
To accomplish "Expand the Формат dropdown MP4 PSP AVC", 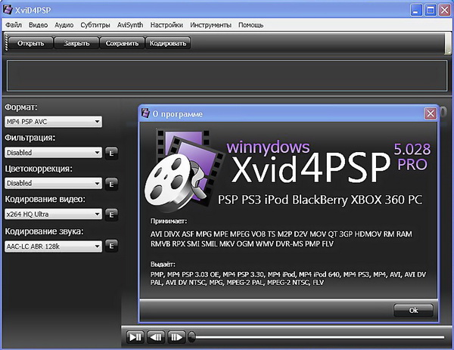I will 53,122.
